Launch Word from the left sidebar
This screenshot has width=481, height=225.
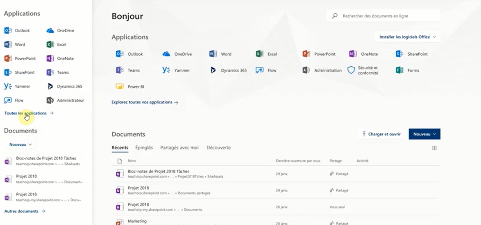coord(15,45)
